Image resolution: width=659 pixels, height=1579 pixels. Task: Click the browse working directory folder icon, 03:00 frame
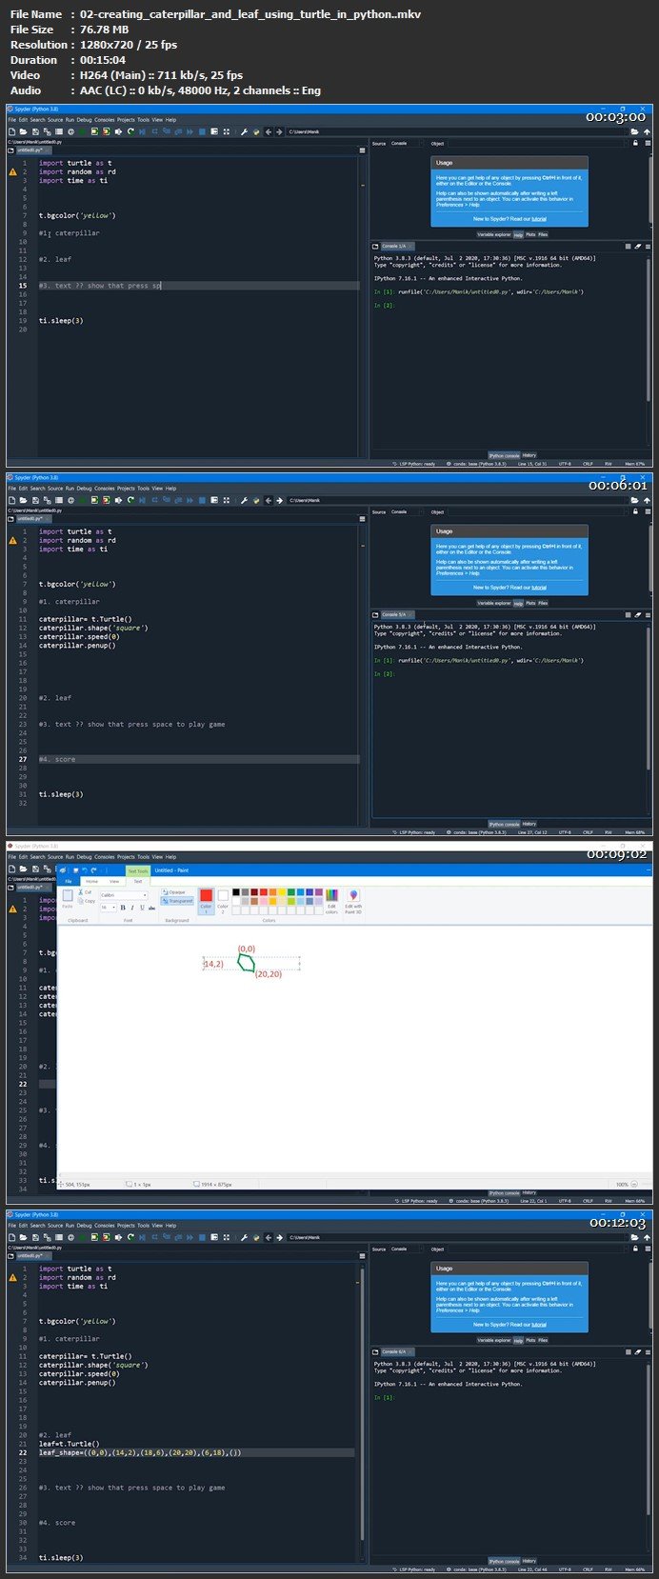(x=635, y=131)
